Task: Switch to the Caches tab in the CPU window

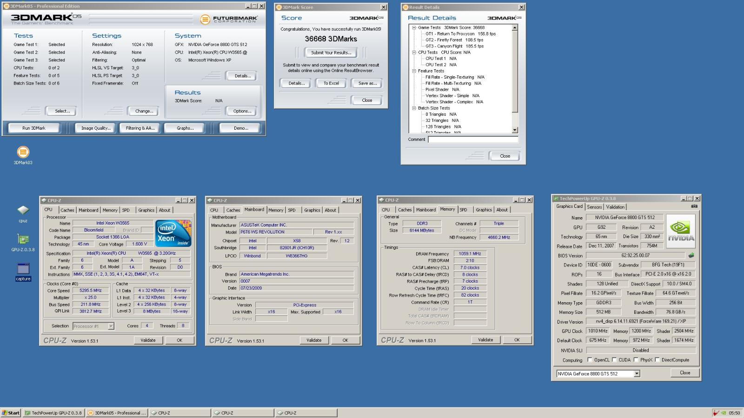Action: coord(67,210)
